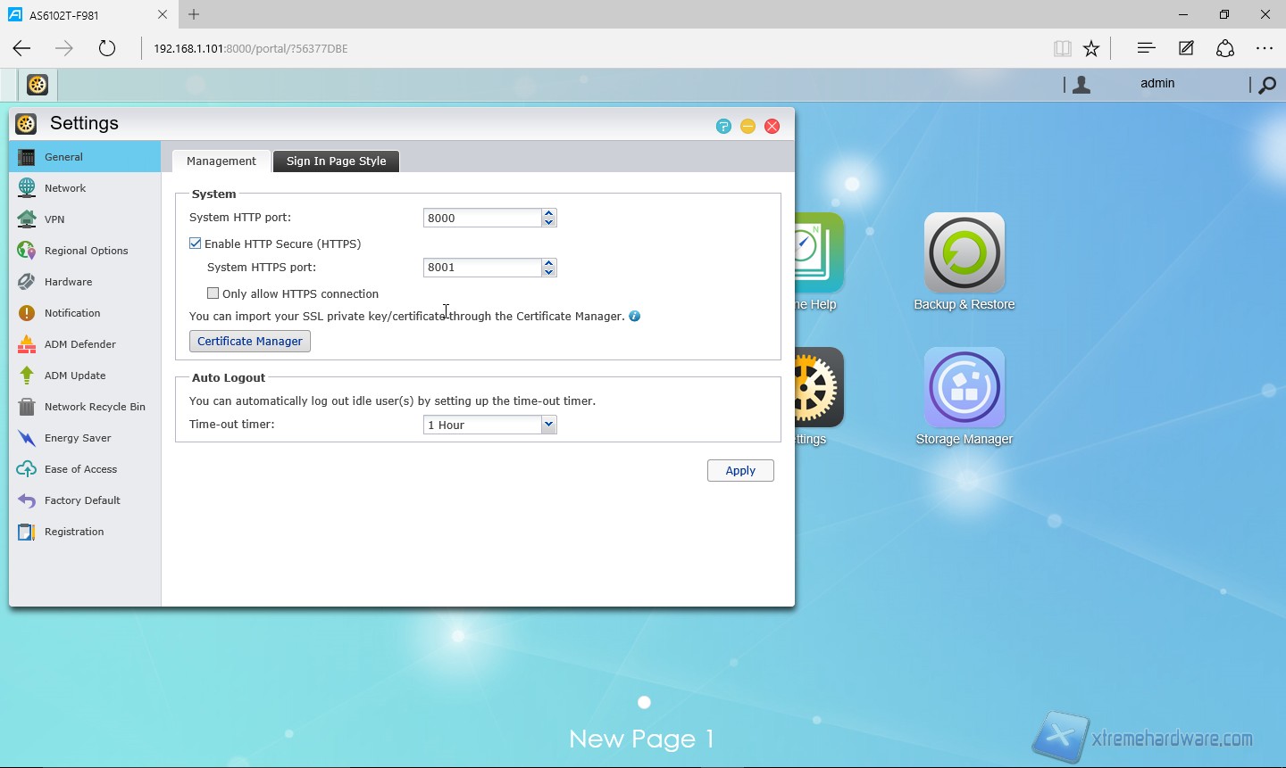The width and height of the screenshot is (1286, 768).
Task: Select the Management tab
Action: [x=221, y=161]
